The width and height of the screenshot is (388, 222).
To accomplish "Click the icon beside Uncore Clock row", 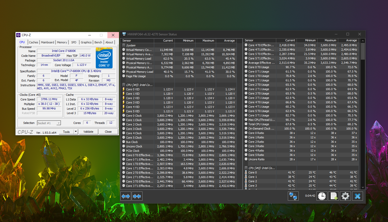I will pyautogui.click(x=124, y=146).
